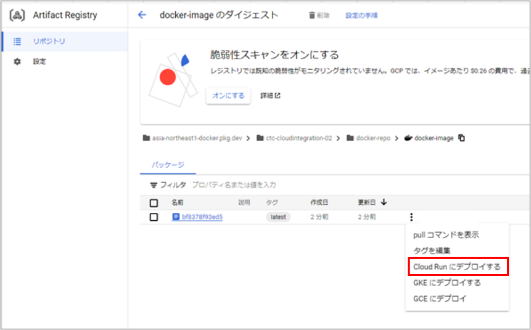Select GCE にデプロイ menu entry

(x=440, y=299)
